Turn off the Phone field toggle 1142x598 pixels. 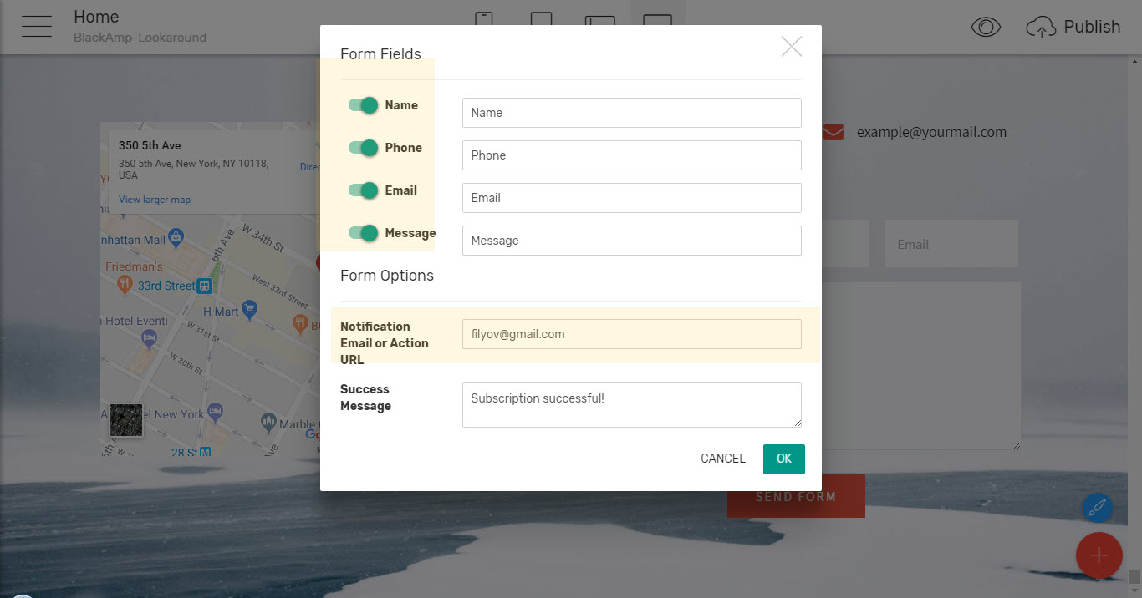(364, 148)
